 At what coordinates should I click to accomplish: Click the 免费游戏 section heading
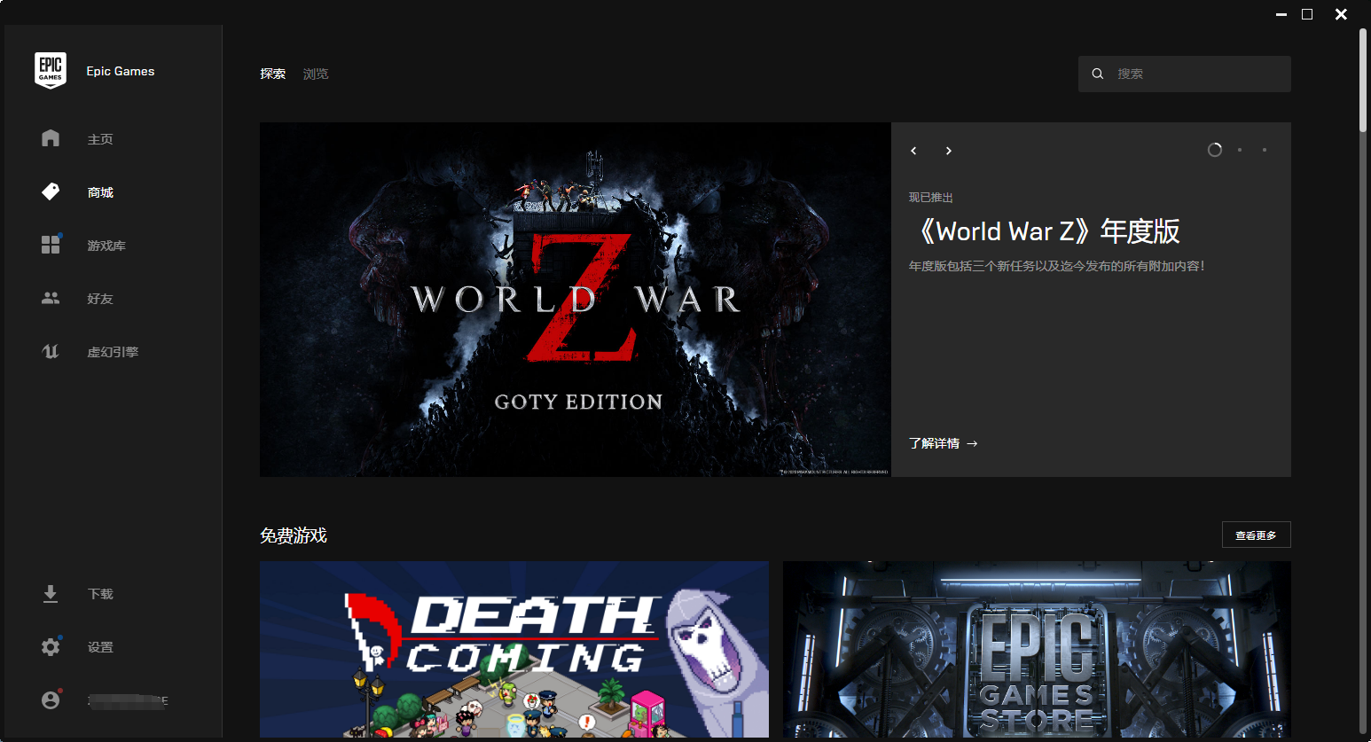[x=294, y=535]
